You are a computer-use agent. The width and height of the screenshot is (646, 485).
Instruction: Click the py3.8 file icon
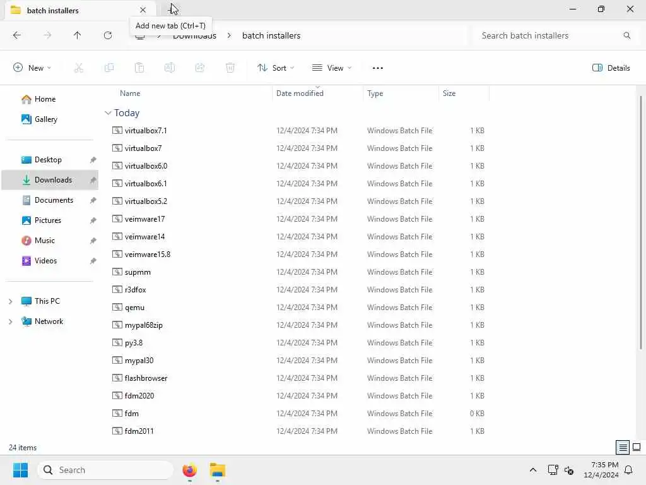point(117,343)
